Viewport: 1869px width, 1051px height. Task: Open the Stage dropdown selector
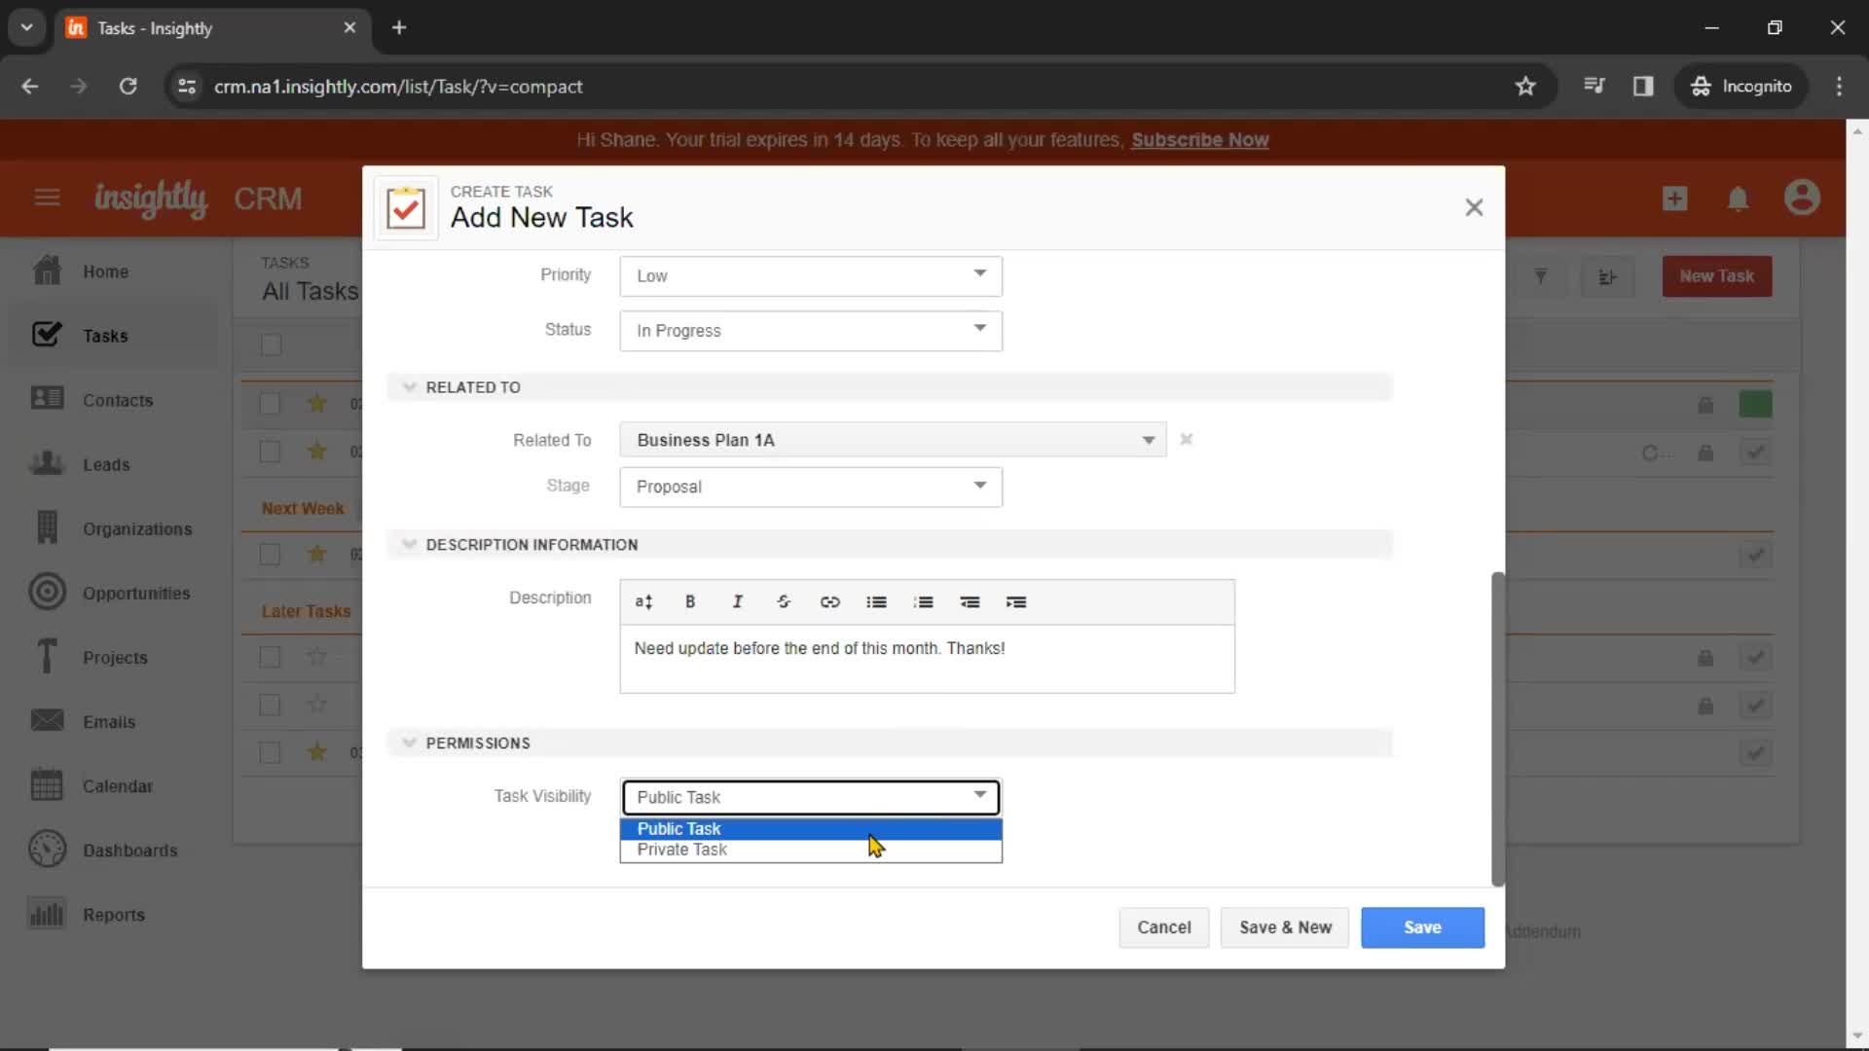(811, 485)
